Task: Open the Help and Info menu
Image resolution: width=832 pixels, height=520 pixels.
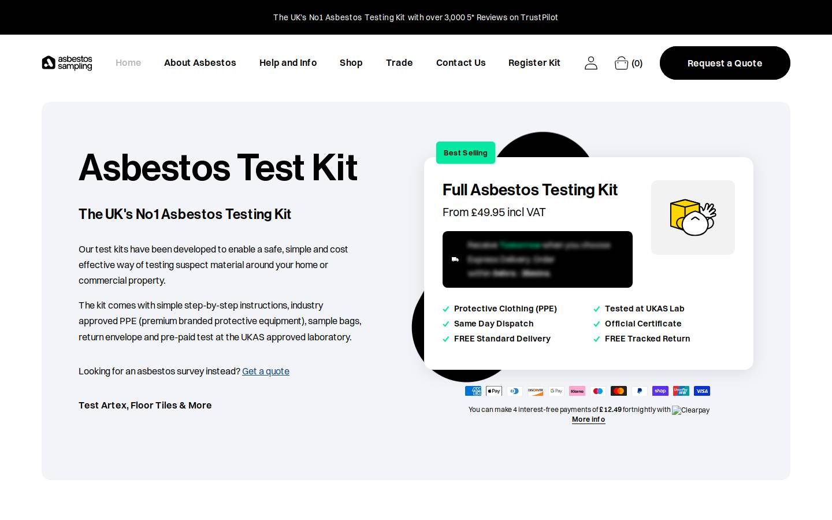Action: [288, 63]
